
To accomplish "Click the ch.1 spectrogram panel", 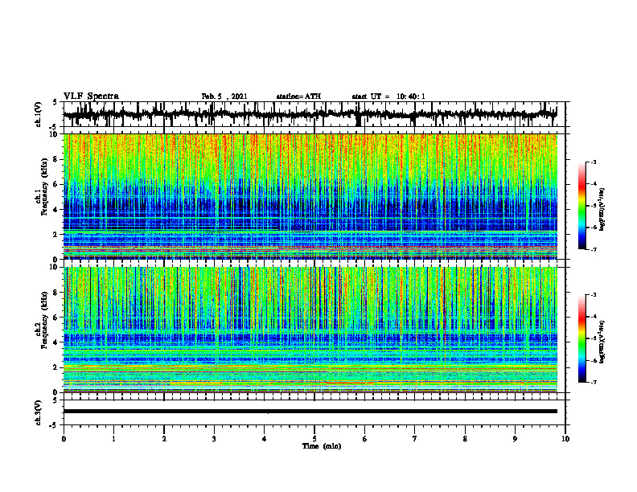I will (x=310, y=196).
